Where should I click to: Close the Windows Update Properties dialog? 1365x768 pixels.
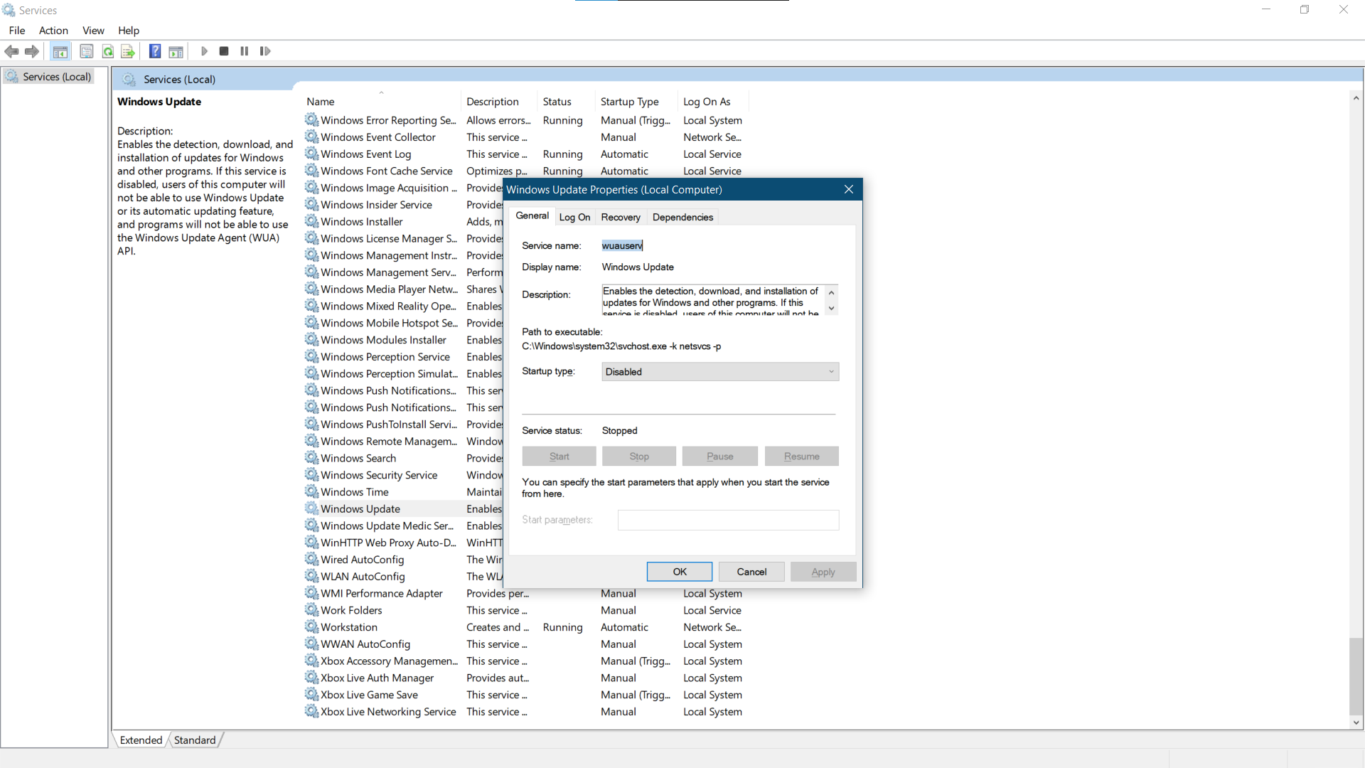click(x=848, y=189)
